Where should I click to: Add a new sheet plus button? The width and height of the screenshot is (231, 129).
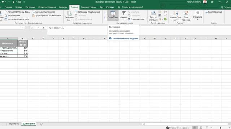point(42,124)
